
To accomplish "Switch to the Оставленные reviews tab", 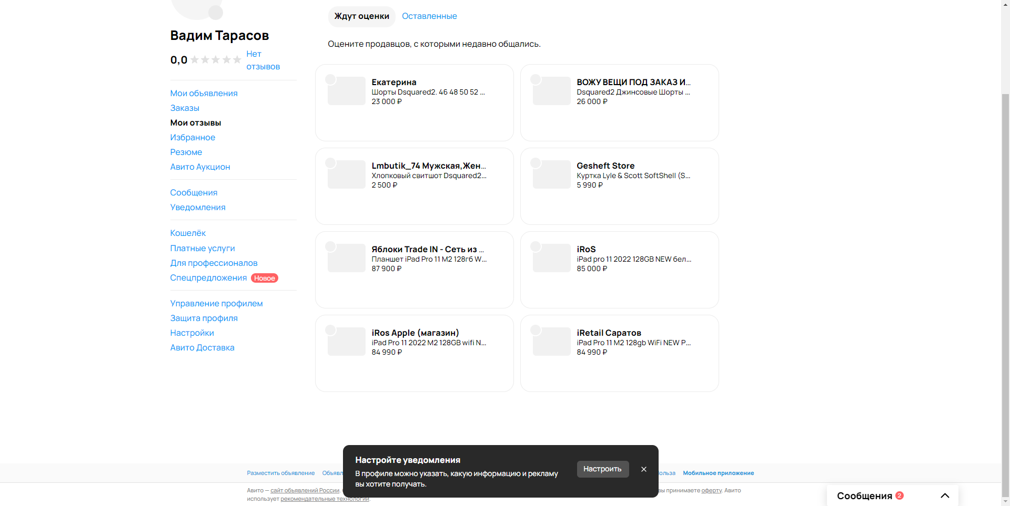I will click(x=429, y=16).
